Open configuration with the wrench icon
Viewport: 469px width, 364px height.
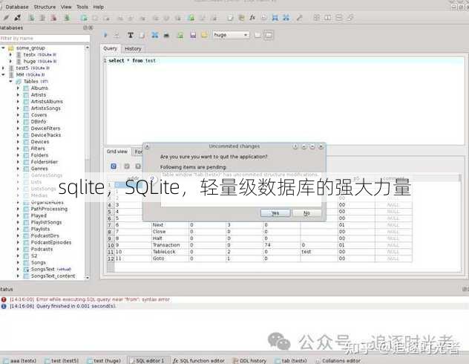click(x=299, y=18)
